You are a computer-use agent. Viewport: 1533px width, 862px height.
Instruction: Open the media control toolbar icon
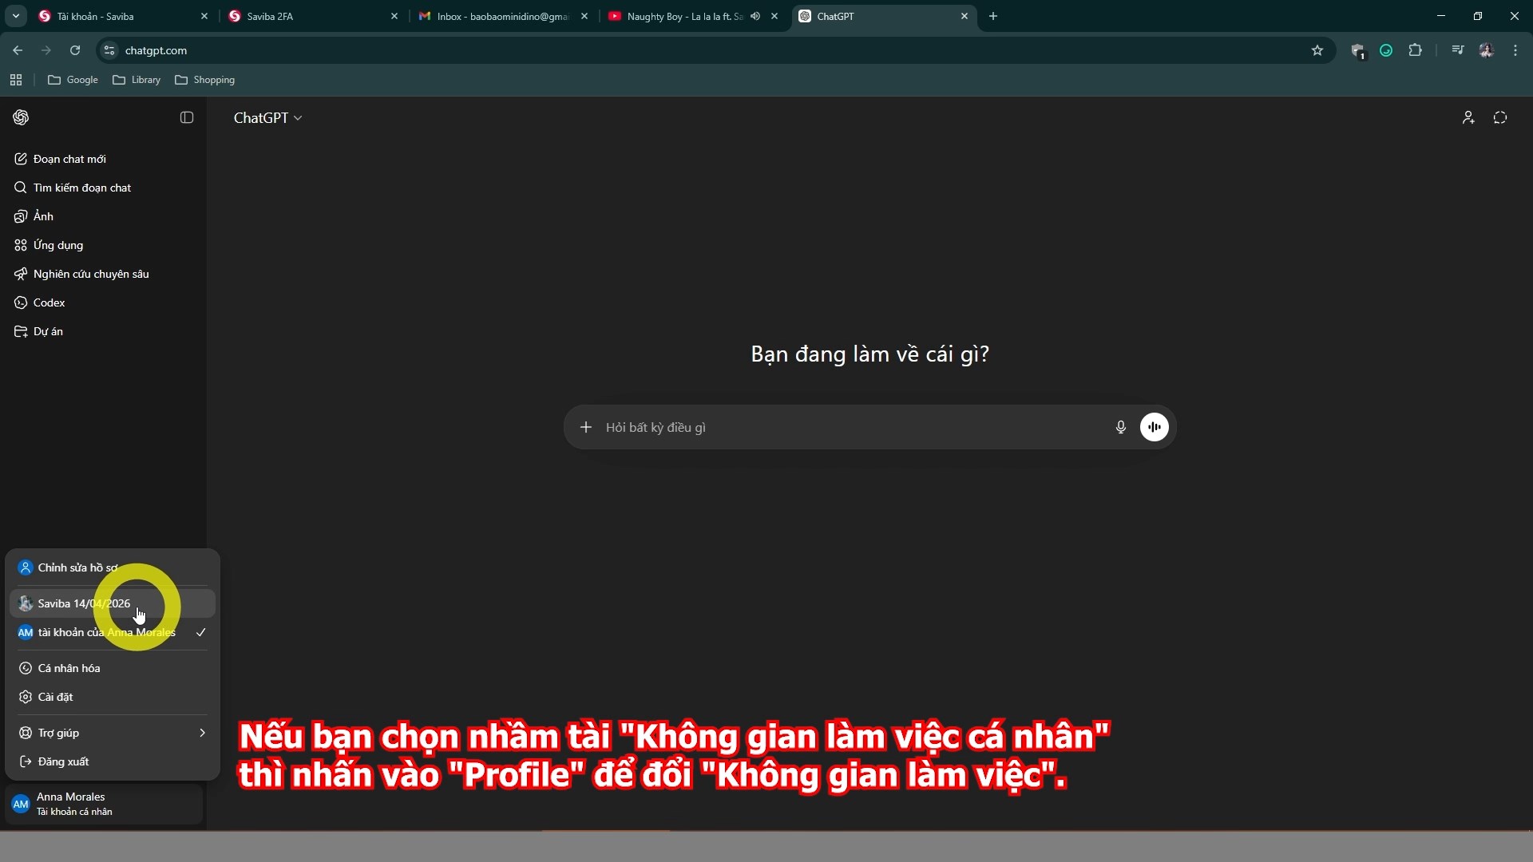(1458, 50)
